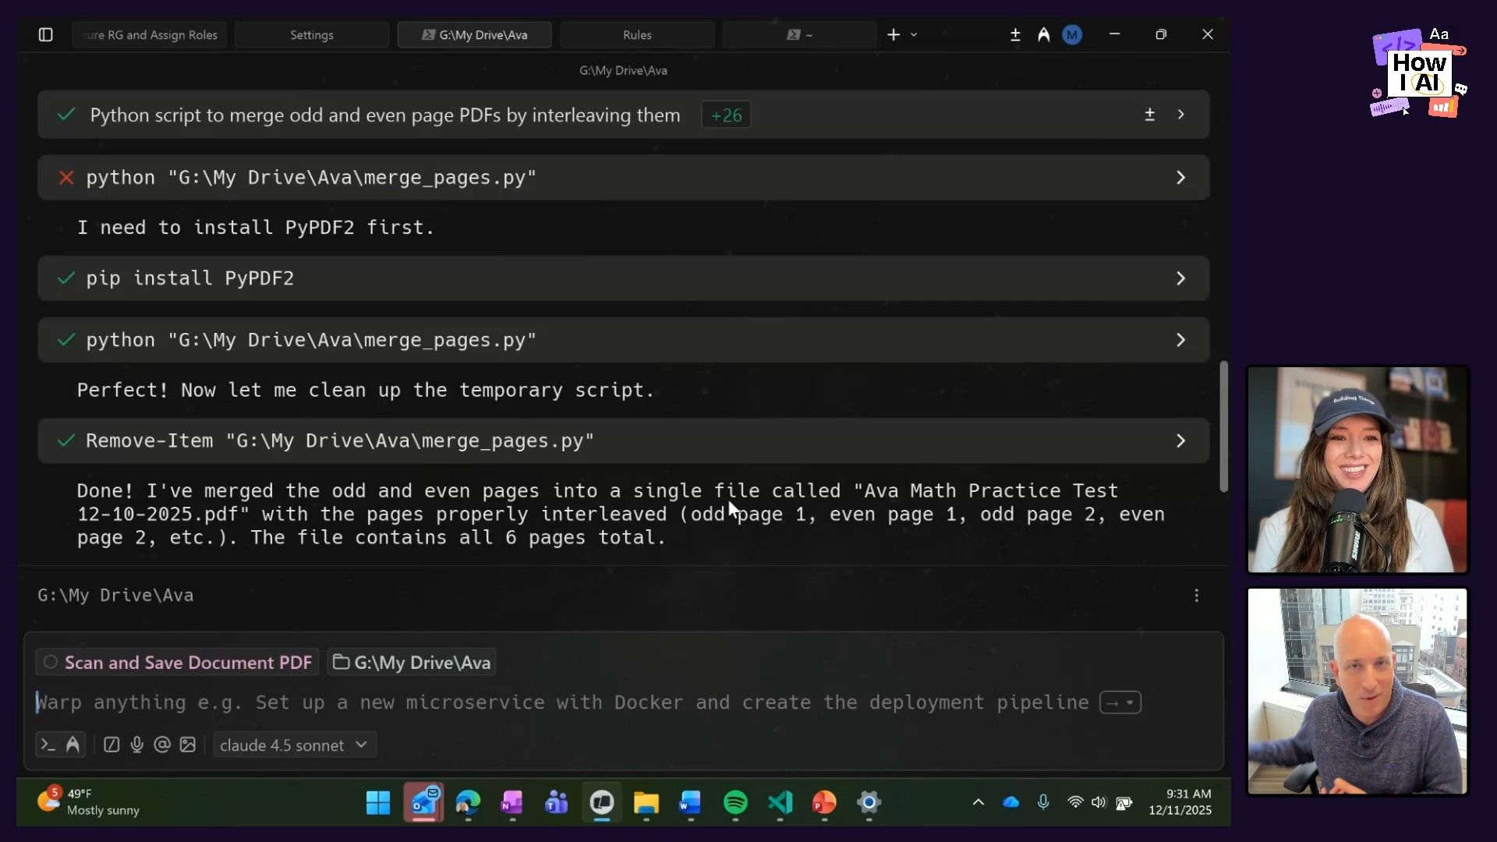Viewport: 1497px width, 842px height.
Task: Open the three-dot menu beside prompt path
Action: [1197, 596]
